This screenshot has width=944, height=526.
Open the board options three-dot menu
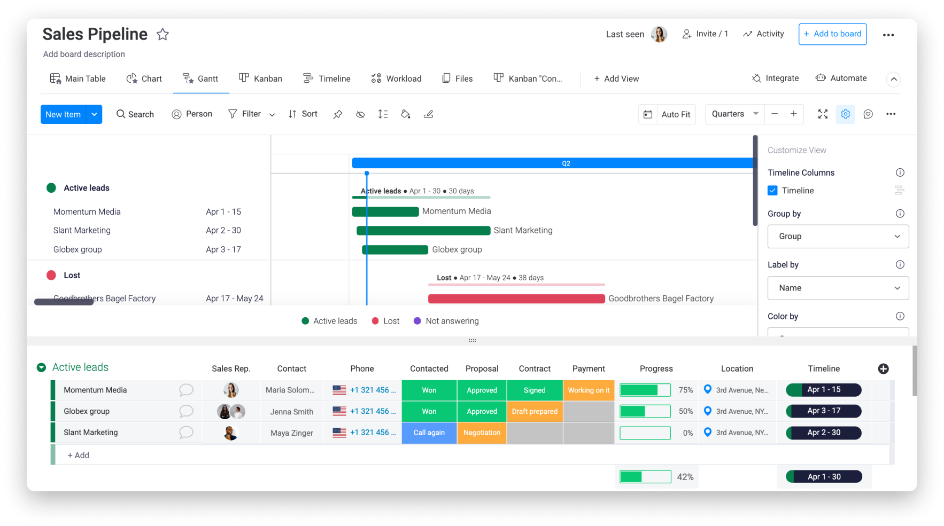pyautogui.click(x=888, y=35)
